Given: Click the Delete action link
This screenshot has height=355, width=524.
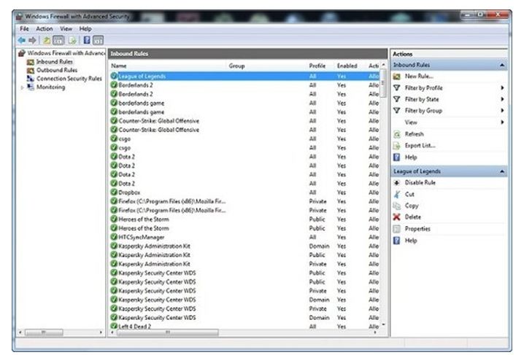Looking at the screenshot, I should 413,217.
